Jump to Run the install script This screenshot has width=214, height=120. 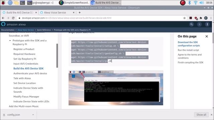[x=188, y=50]
